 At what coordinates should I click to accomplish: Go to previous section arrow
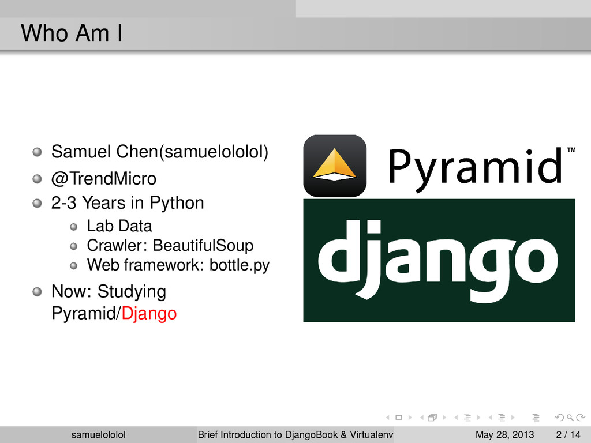click(491, 418)
